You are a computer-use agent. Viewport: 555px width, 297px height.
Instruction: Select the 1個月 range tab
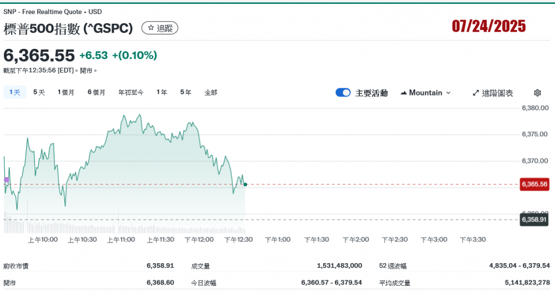pos(66,92)
